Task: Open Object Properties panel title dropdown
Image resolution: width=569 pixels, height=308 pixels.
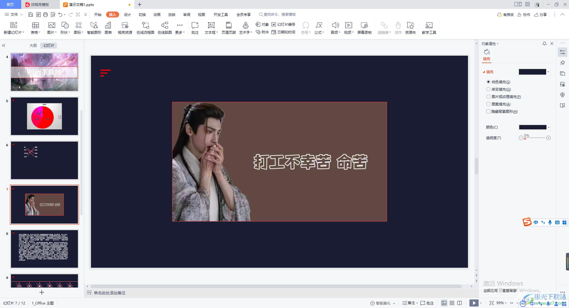Action: [x=490, y=44]
